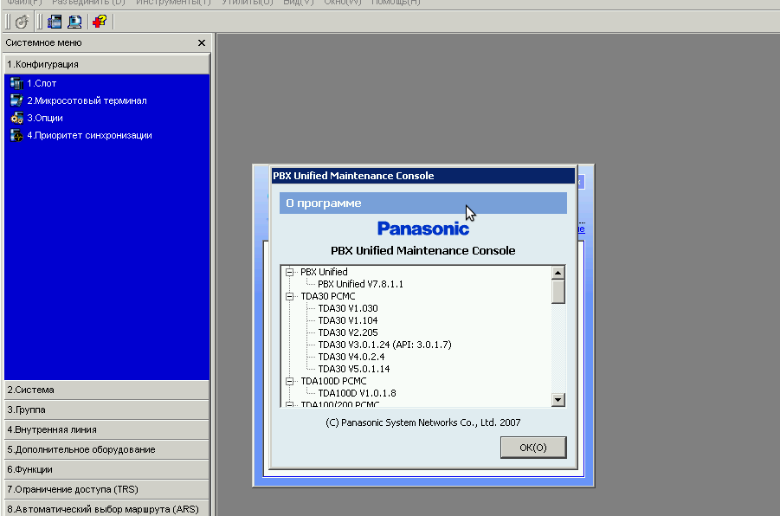Click the version list scrollbar thumb

[x=558, y=292]
